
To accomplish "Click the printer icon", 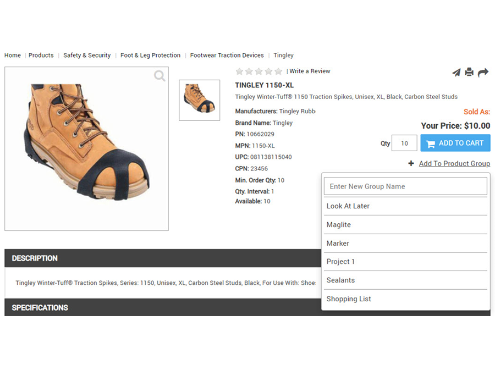I will coord(469,72).
